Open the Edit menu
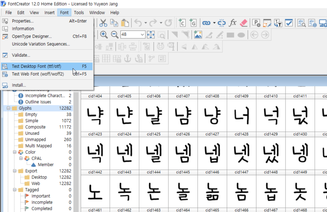Viewport: 327px width, 212px height. tap(21, 13)
